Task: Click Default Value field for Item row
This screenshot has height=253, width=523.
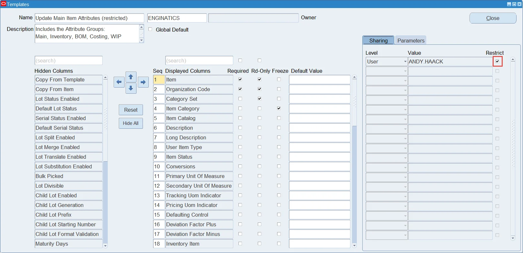Action: click(x=320, y=80)
